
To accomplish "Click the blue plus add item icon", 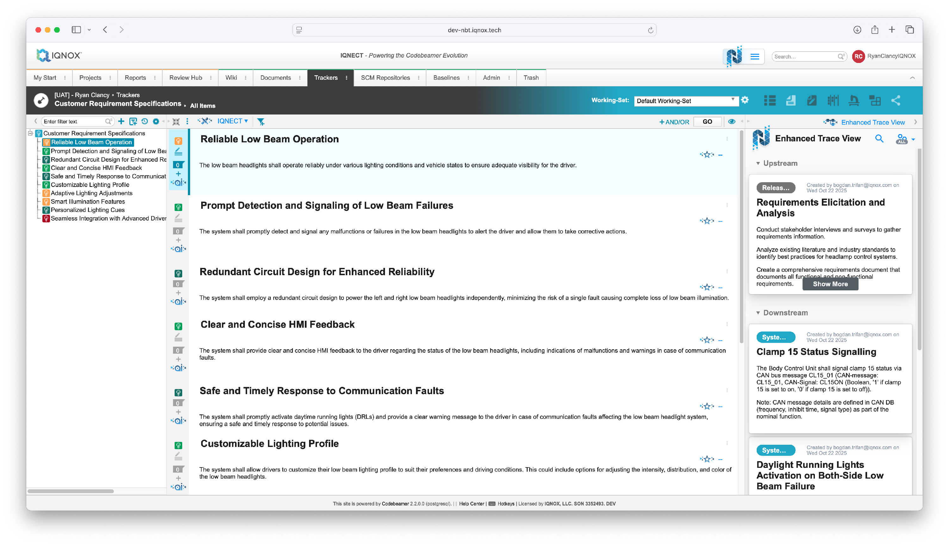I will tap(121, 121).
